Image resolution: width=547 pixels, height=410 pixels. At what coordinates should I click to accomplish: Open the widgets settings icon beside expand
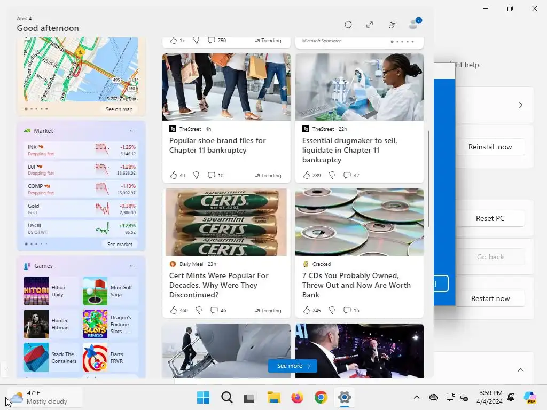coord(393,25)
